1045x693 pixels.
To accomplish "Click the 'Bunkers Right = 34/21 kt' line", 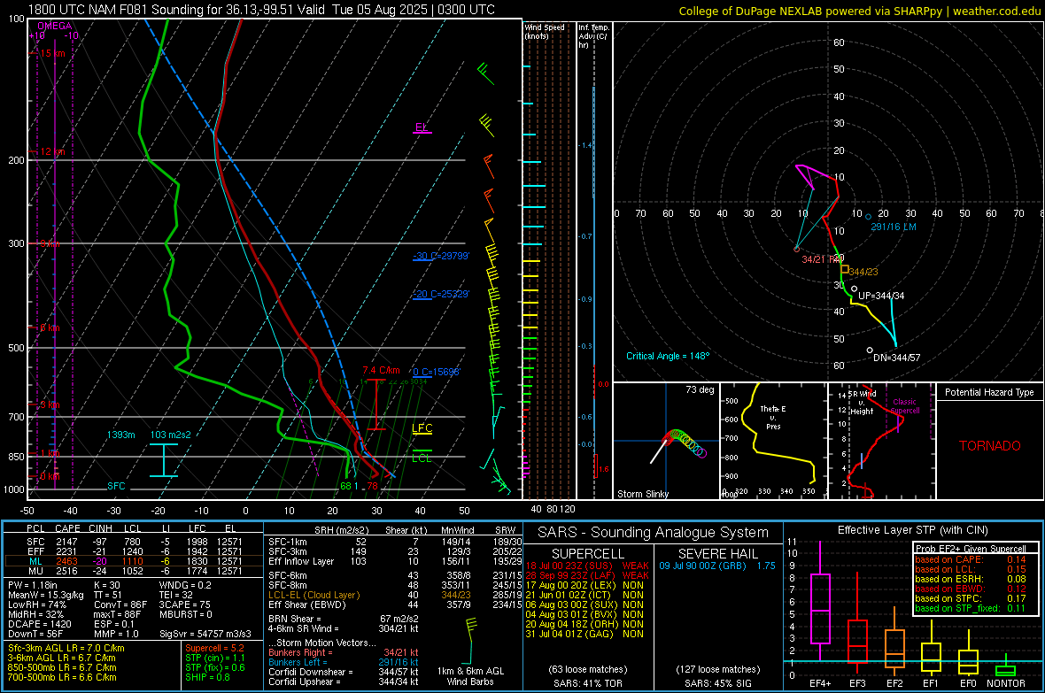I will click(x=344, y=652).
